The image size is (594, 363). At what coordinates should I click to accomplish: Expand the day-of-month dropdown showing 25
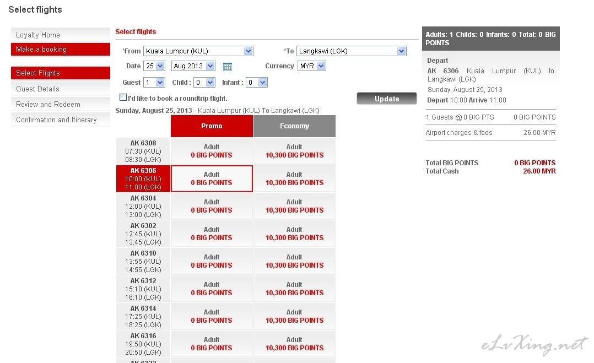pyautogui.click(x=154, y=66)
